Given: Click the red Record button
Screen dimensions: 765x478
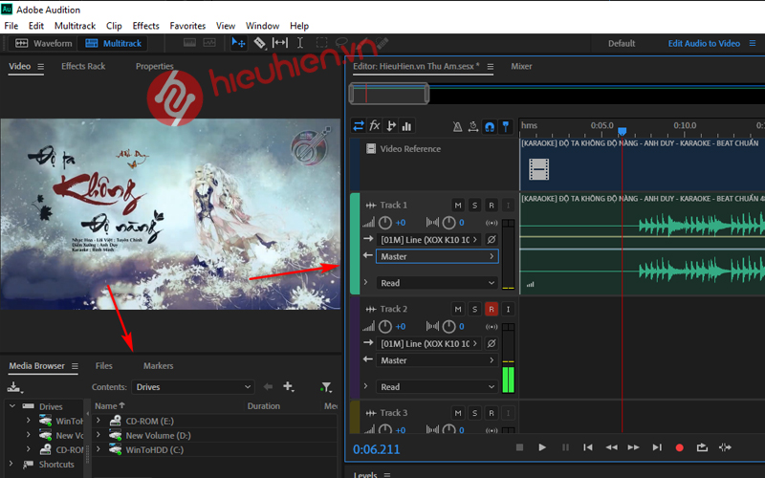Looking at the screenshot, I should pyautogui.click(x=679, y=447).
